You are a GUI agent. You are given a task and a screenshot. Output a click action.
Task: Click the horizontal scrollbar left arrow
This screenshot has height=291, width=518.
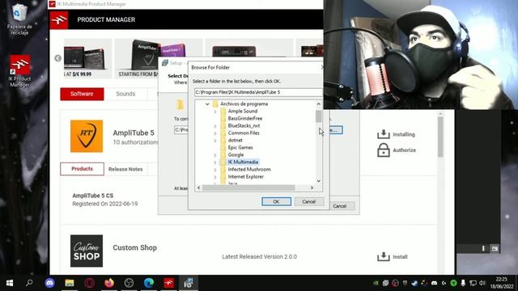[198, 188]
